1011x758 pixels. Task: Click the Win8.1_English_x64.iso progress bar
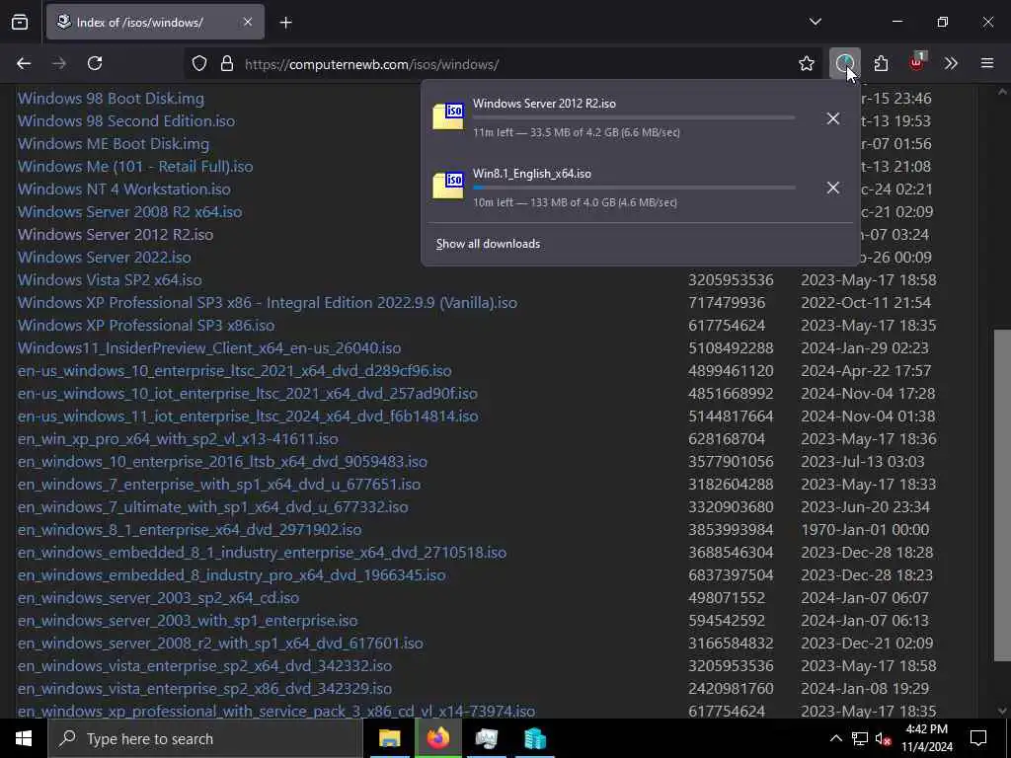coord(634,188)
